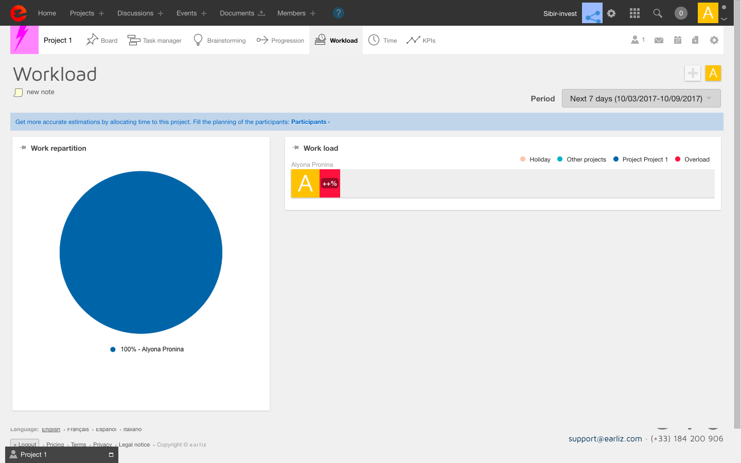This screenshot has width=741, height=463.
Task: Open the help question mark icon
Action: click(338, 13)
